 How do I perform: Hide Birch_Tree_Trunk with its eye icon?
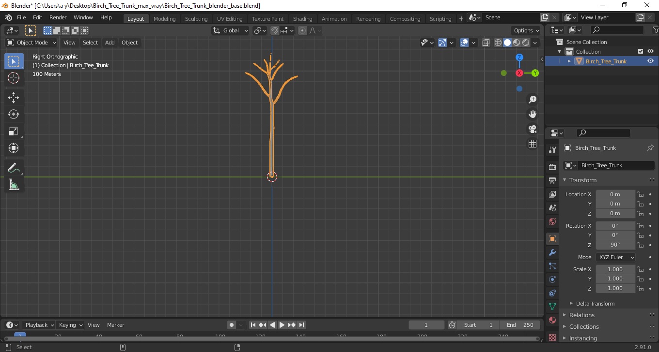click(x=650, y=61)
